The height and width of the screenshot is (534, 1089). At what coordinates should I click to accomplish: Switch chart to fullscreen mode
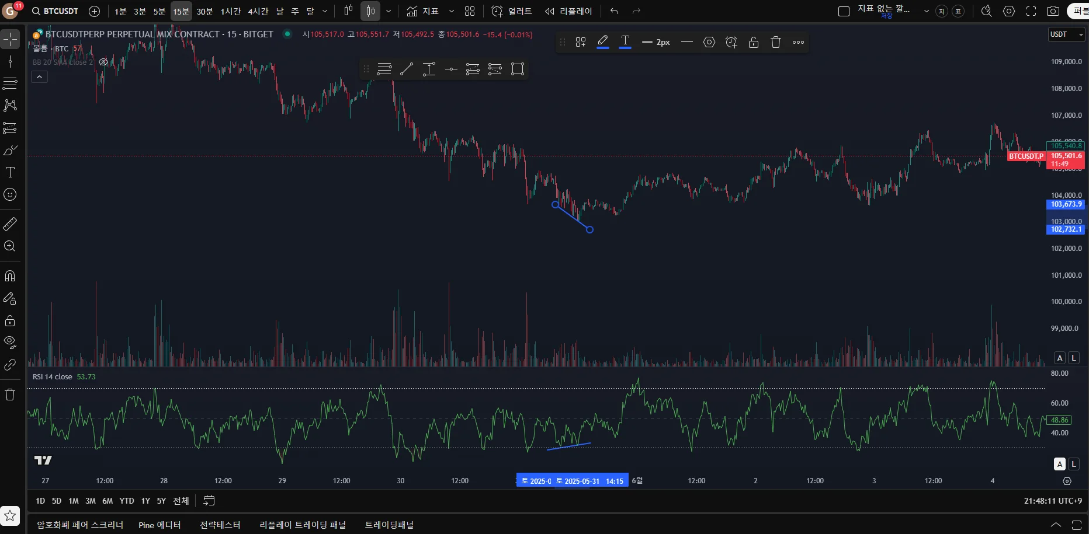tap(1031, 11)
